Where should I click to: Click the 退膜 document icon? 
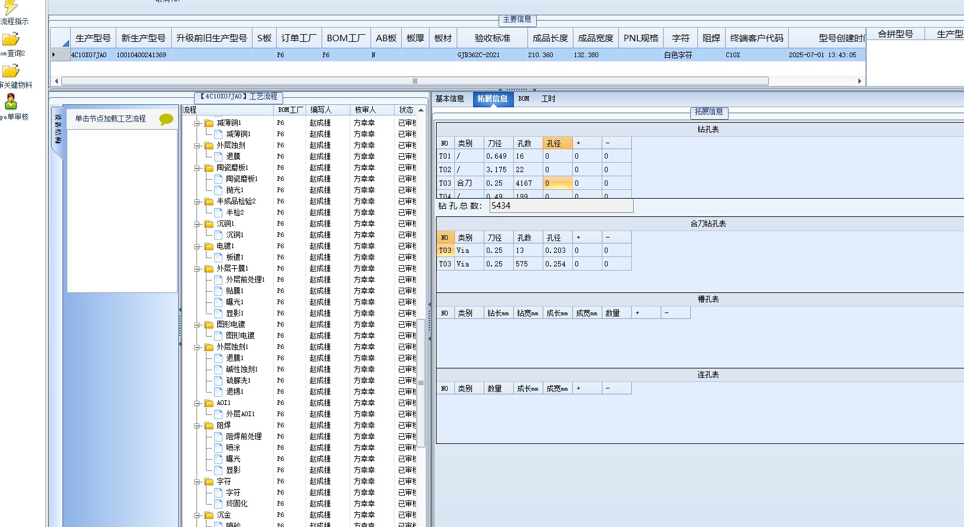tap(218, 156)
